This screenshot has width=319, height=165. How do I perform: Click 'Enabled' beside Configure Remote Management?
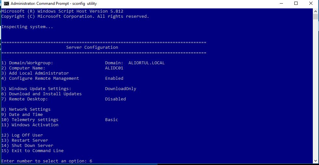point(114,78)
